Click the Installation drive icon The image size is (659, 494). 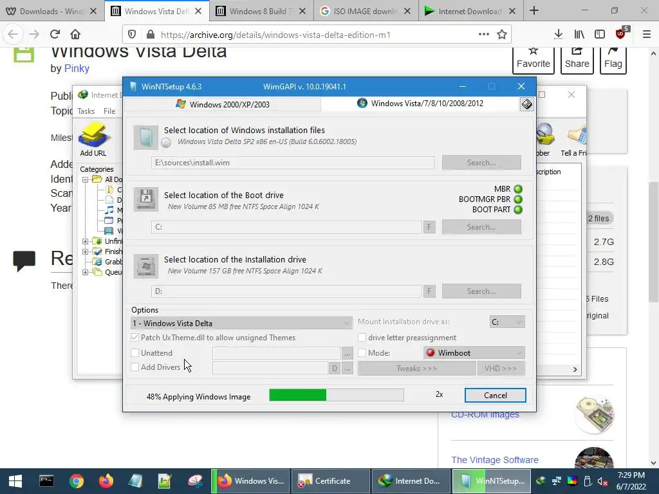click(146, 266)
